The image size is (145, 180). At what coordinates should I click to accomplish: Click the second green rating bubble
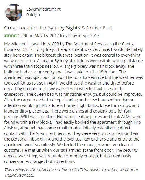point(9,36)
